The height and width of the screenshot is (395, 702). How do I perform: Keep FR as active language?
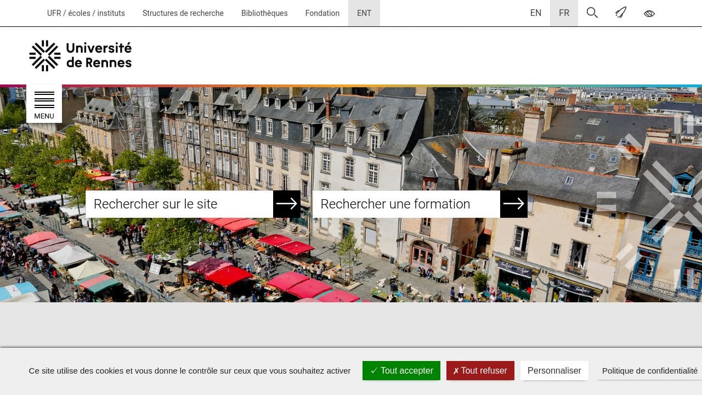point(564,13)
